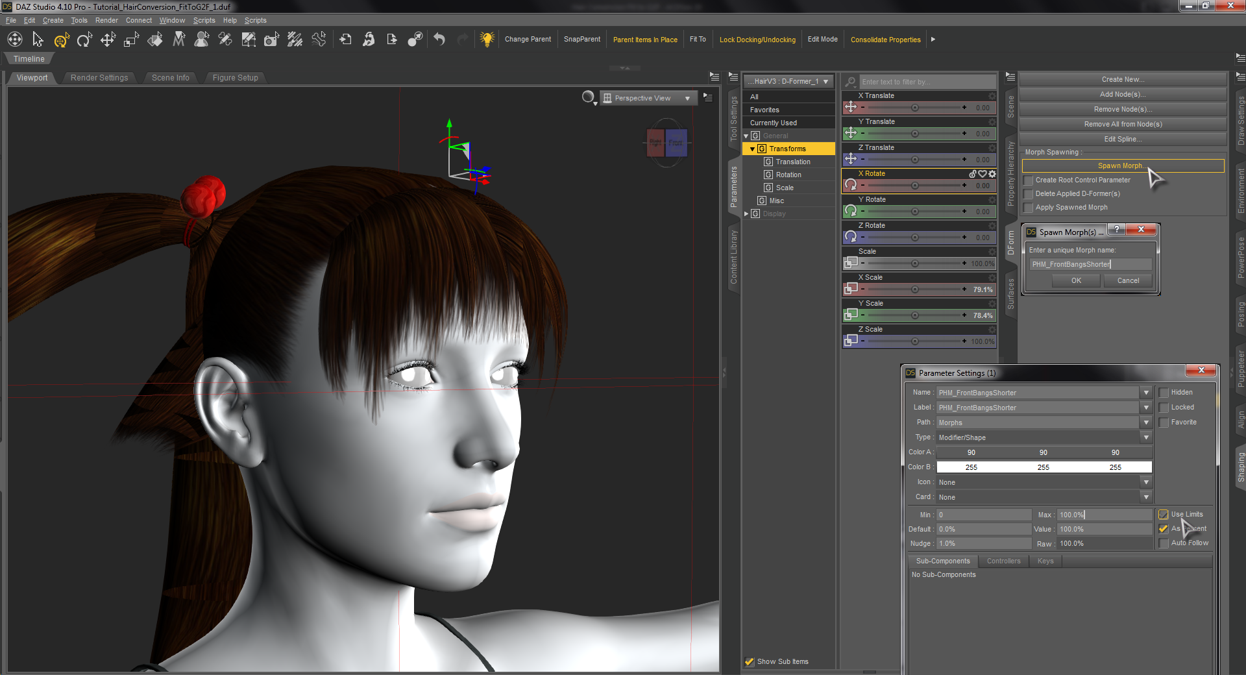Screen dimensions: 1246x675
Task: Click the X Scale slider handle
Action: coord(915,289)
